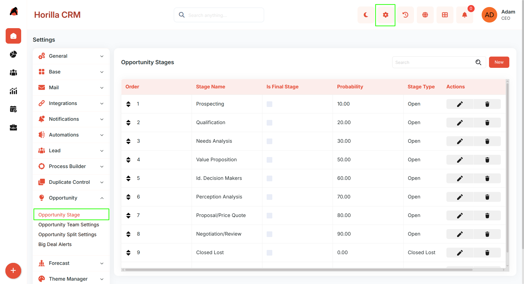524x284 pixels.
Task: Click the horizontal scrollbar under the table
Action: tap(299, 270)
